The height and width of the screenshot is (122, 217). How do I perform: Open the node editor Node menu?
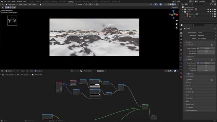point(32,71)
